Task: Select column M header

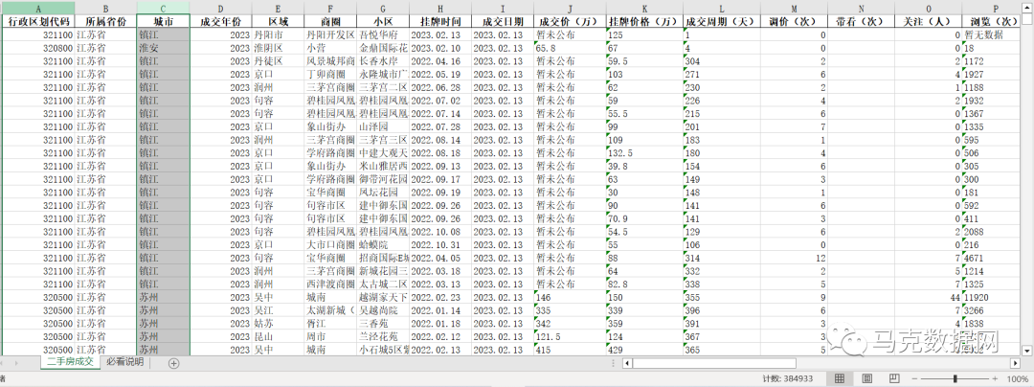Action: (794, 8)
